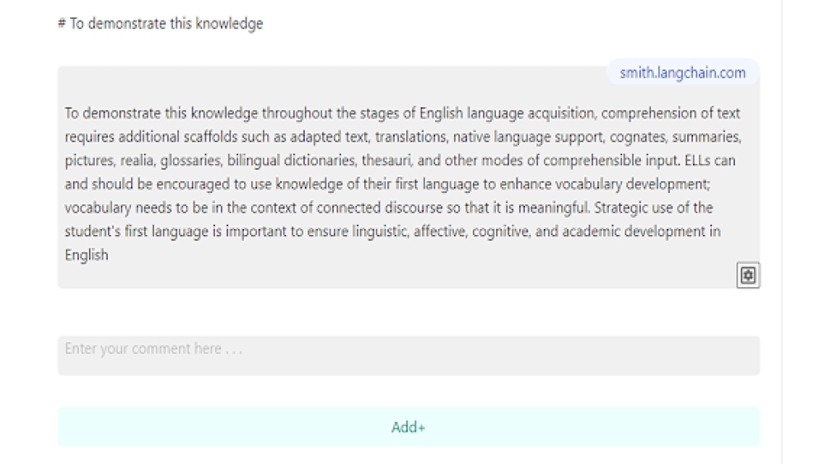
Task: Click the gear icon in the passage box
Action: tap(750, 275)
